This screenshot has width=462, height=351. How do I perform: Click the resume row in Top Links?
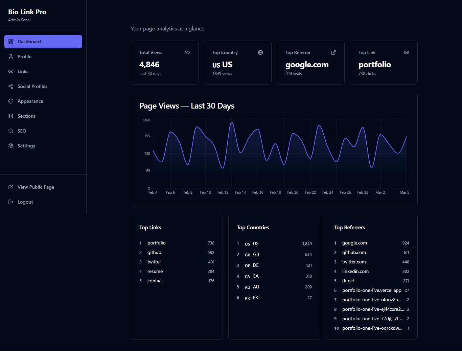point(177,272)
